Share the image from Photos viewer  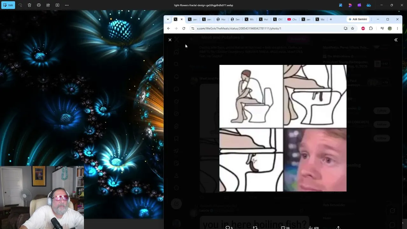(48, 5)
